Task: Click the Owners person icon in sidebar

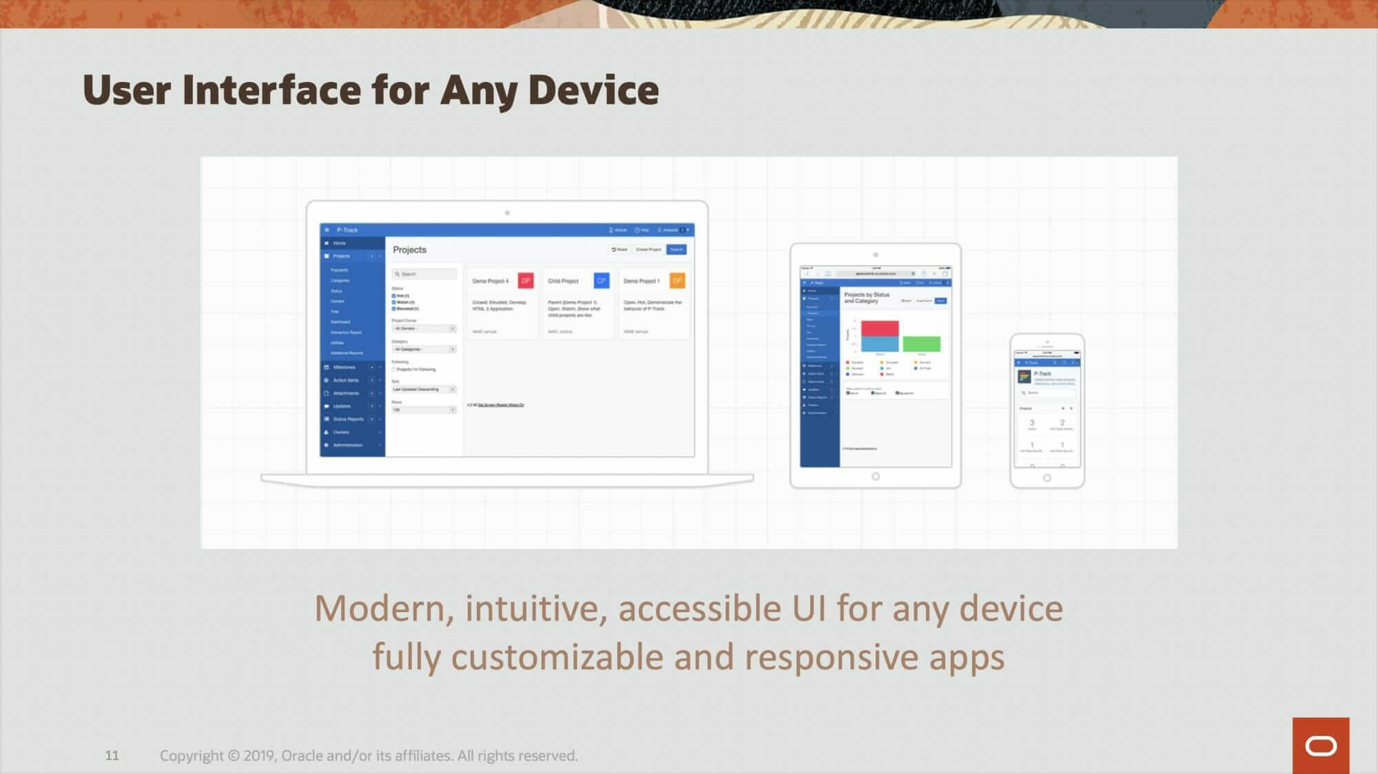Action: click(x=327, y=432)
